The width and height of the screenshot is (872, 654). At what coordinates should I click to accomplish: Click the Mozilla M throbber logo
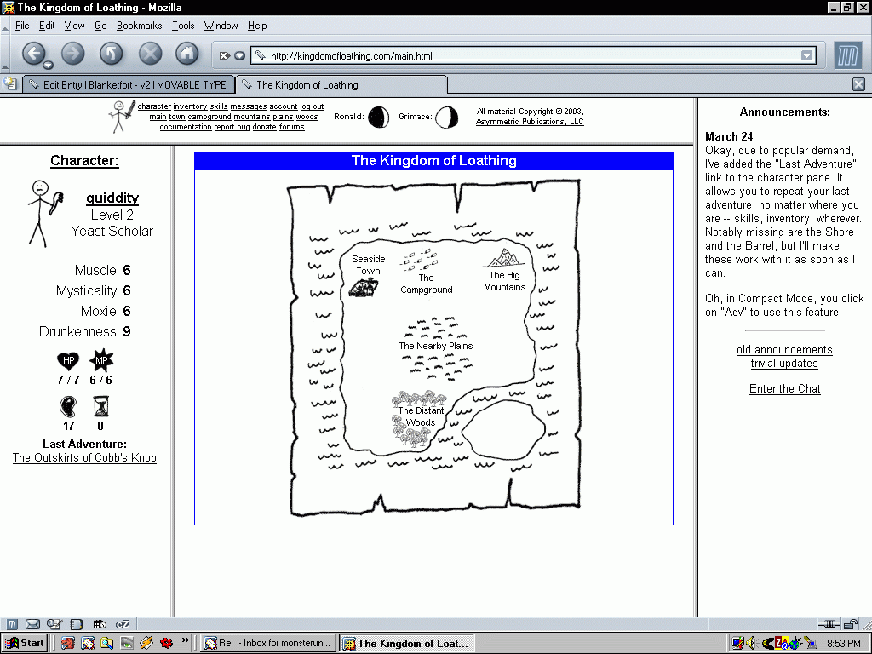[x=848, y=55]
